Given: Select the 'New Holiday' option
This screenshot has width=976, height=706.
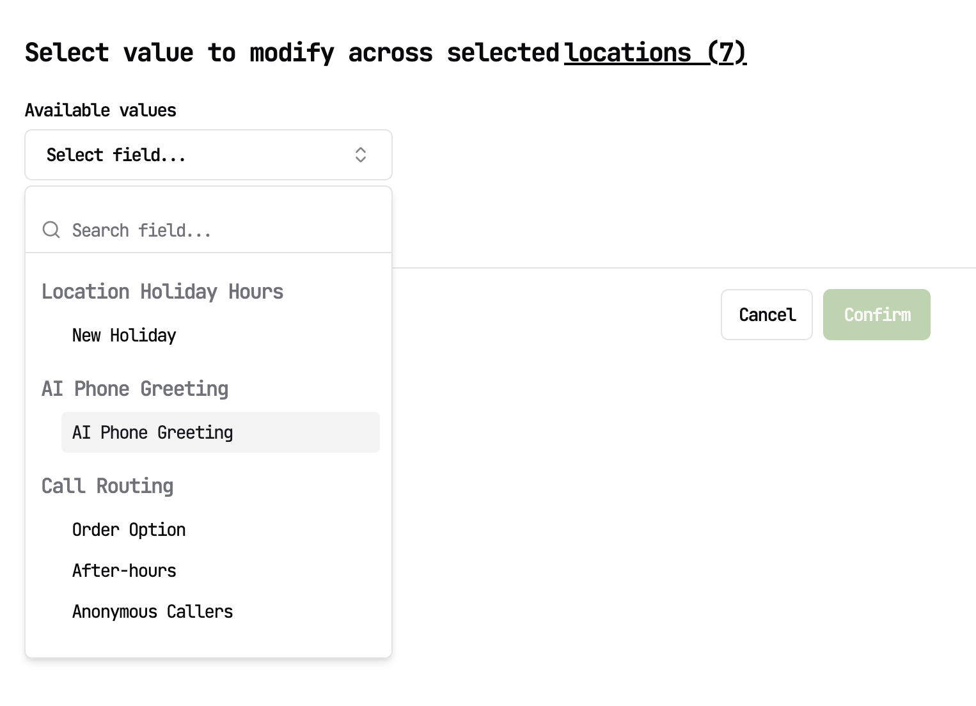Looking at the screenshot, I should pos(124,335).
